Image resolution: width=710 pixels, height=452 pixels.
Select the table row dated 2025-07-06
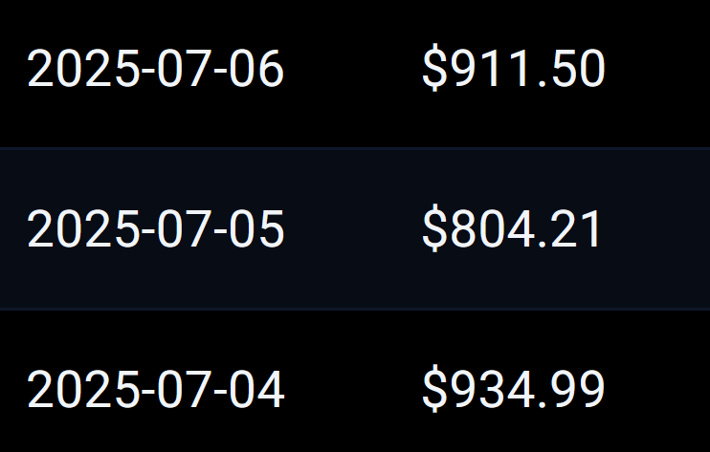pos(354,70)
